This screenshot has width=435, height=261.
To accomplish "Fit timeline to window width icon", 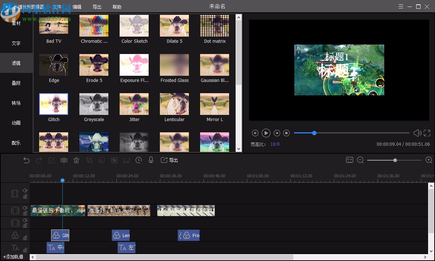I will (349, 160).
